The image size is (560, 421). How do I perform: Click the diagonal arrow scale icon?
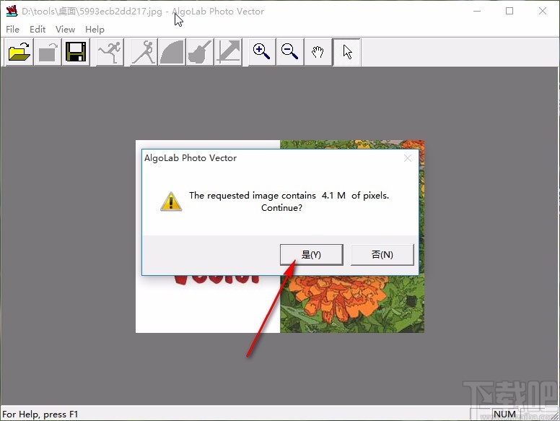point(228,52)
